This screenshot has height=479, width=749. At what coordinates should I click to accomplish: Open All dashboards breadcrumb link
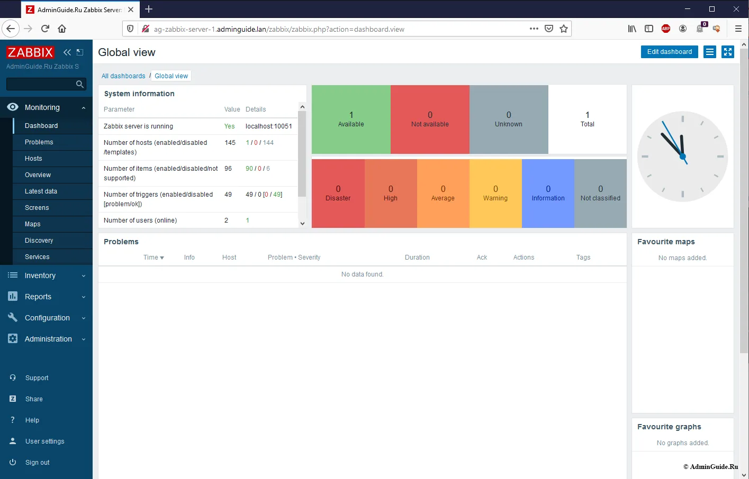coord(123,76)
